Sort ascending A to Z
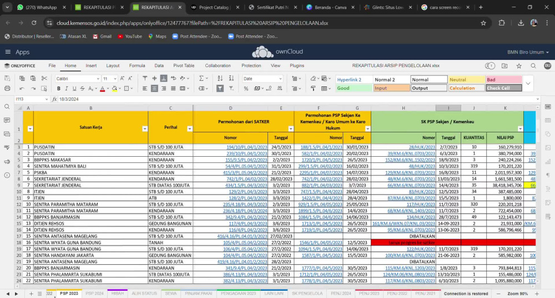 point(220,79)
